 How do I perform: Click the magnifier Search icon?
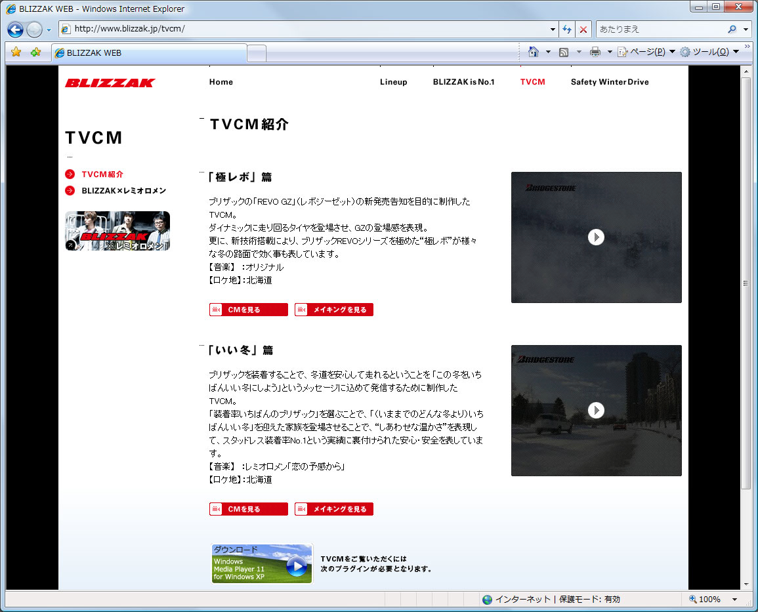coord(732,29)
